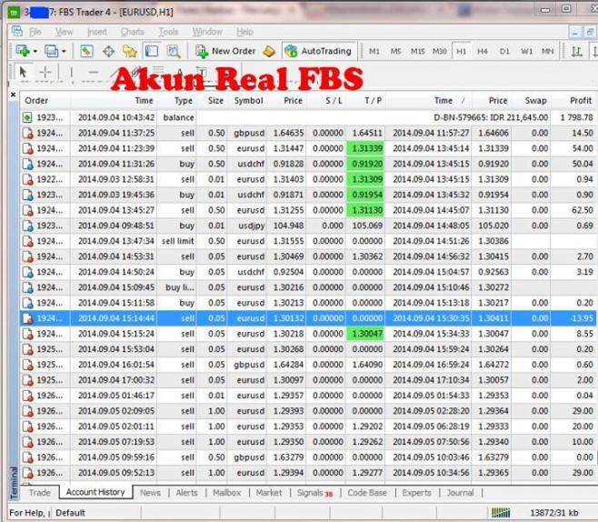Switch to the Experts tab
Viewport: 598px width, 522px height.
coord(416,493)
